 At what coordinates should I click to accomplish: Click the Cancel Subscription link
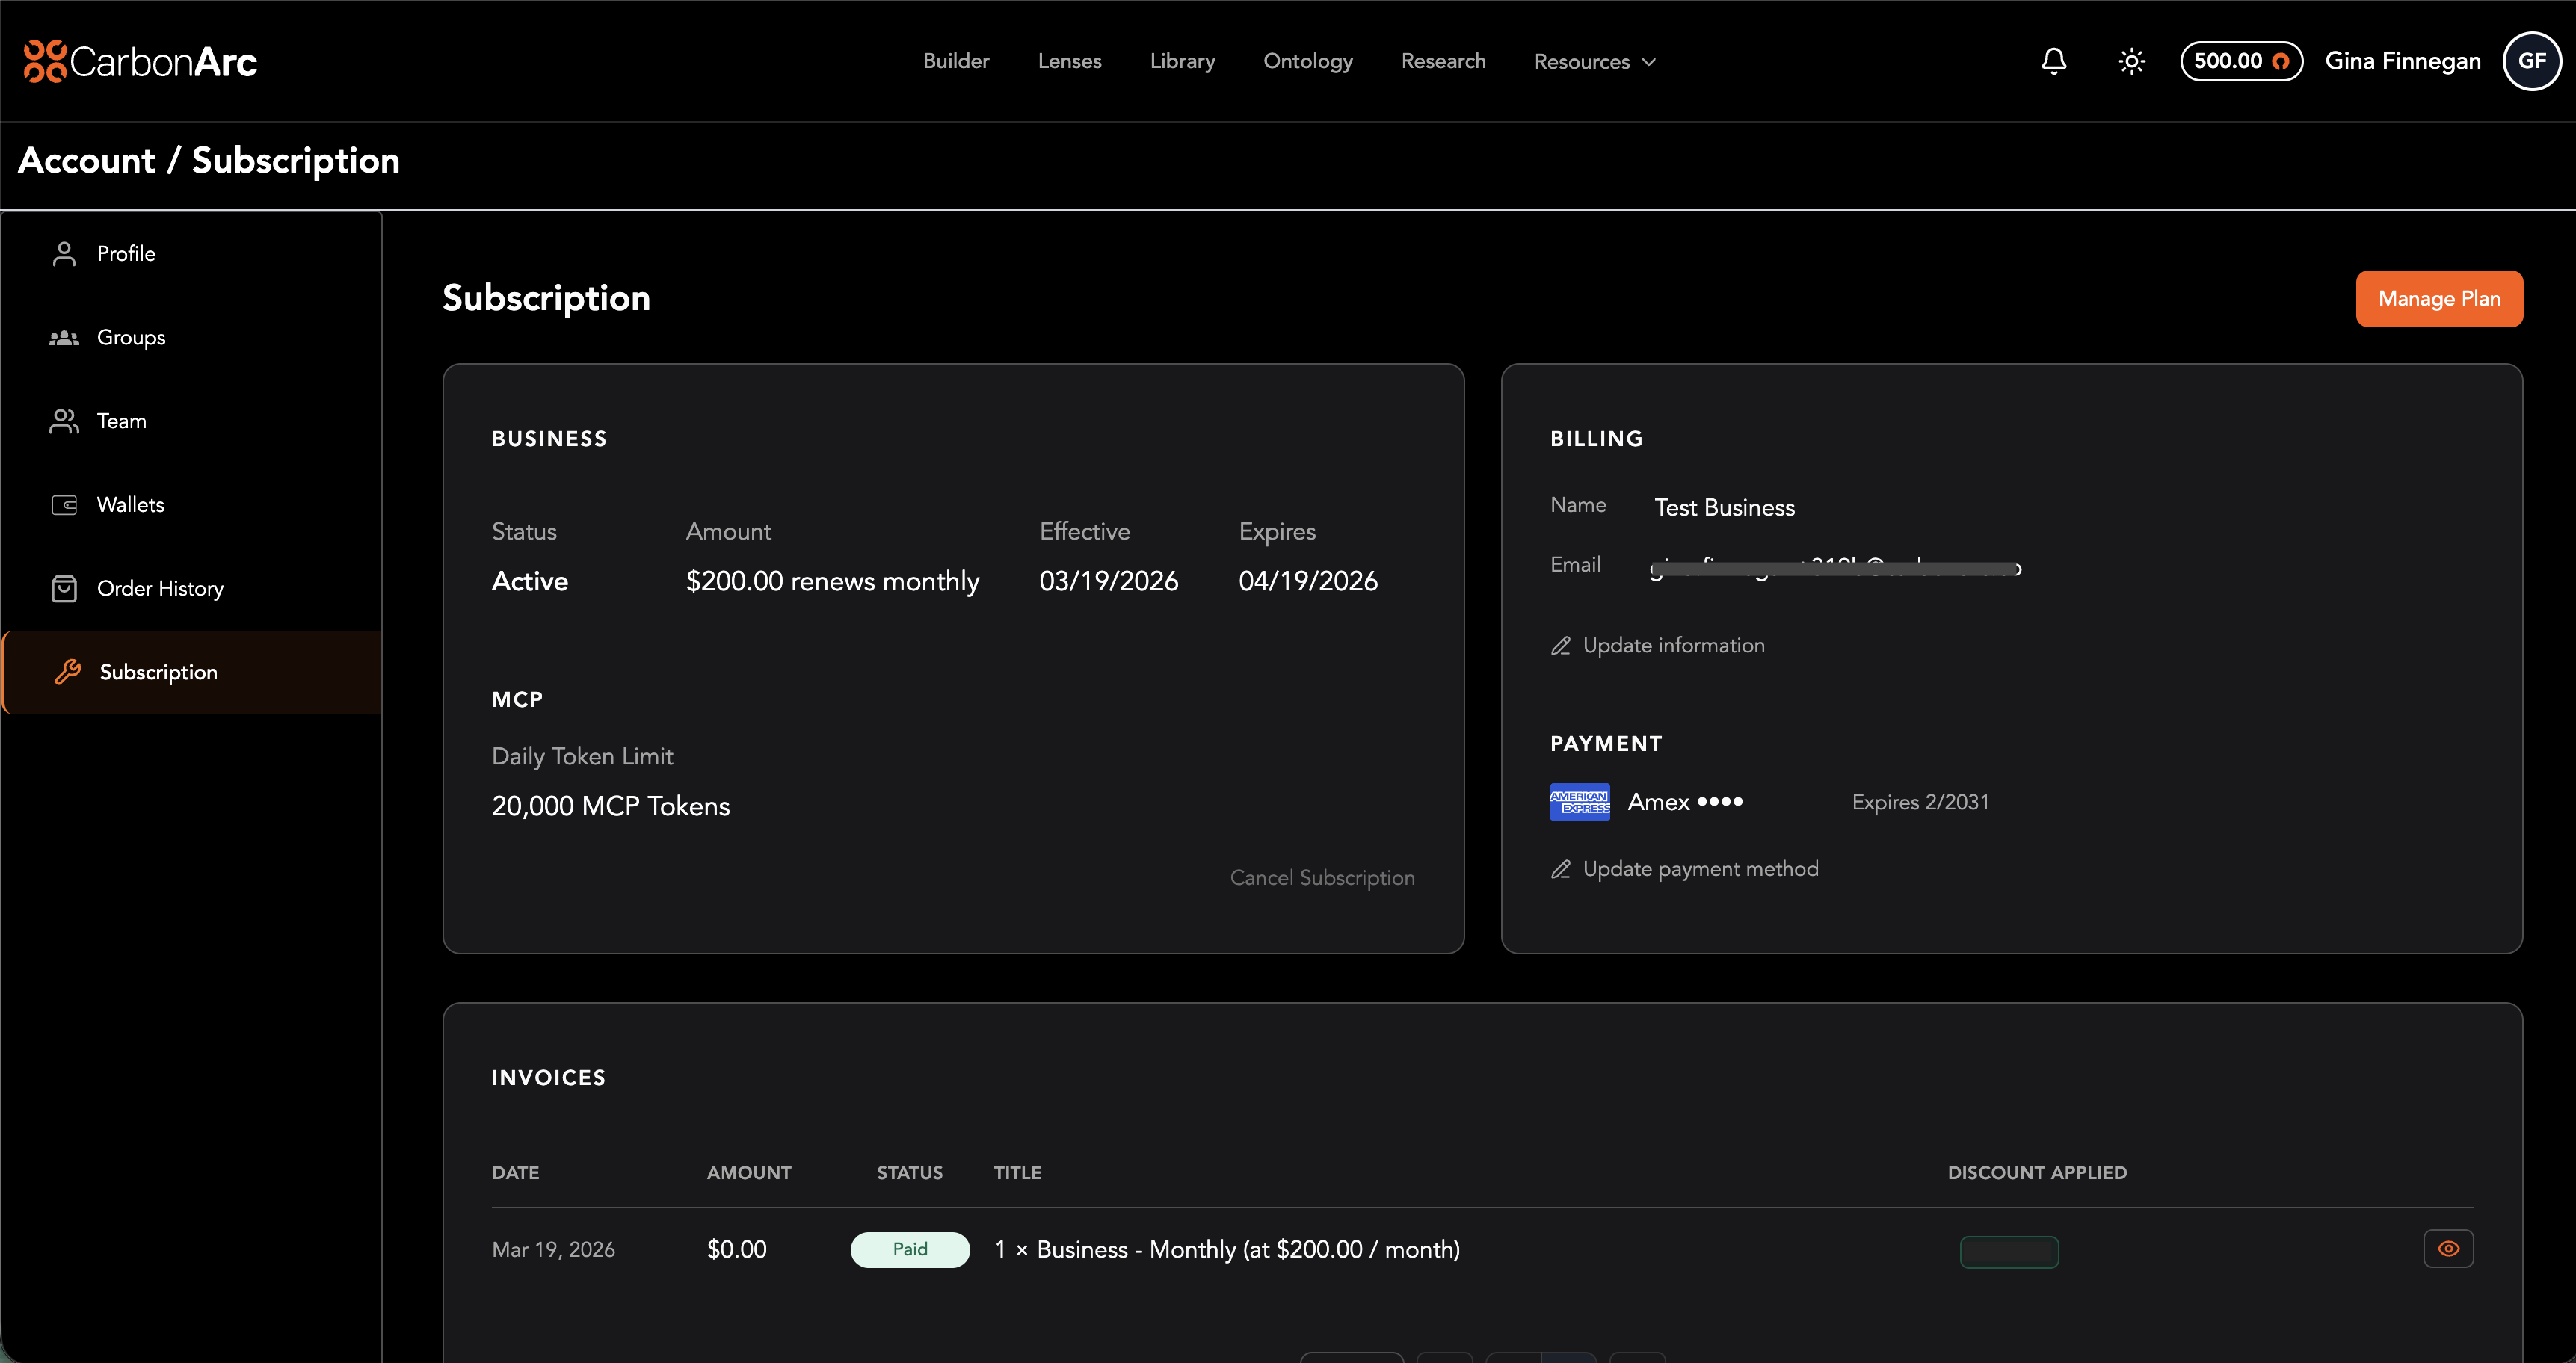click(x=1321, y=877)
